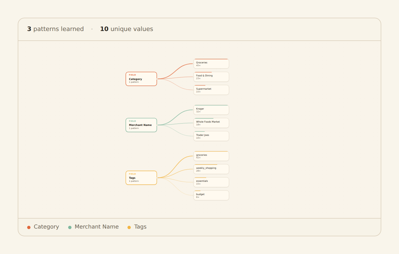Click the yellow Tags legend dot
The image size is (399, 254).
[x=129, y=227]
